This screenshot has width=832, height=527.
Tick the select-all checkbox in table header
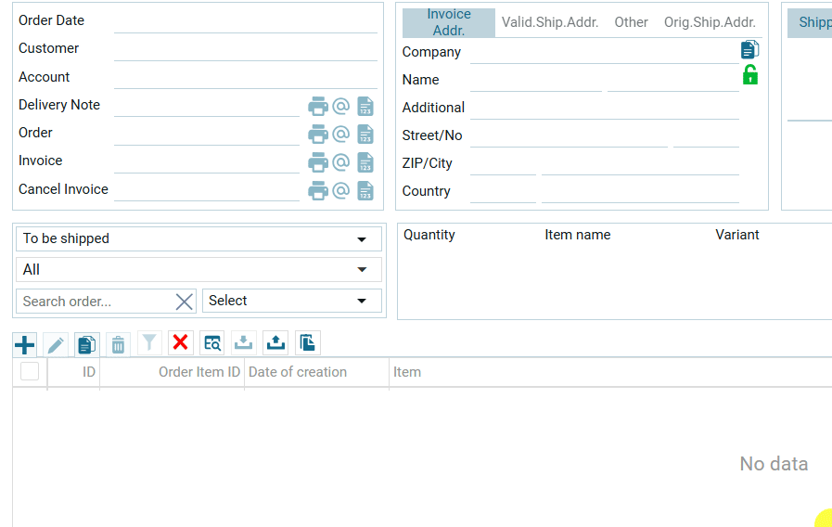30,372
